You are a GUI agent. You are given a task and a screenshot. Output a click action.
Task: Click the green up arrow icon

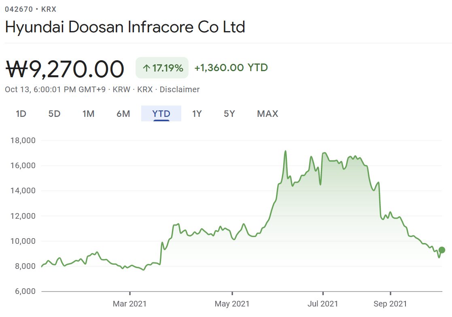(x=146, y=68)
